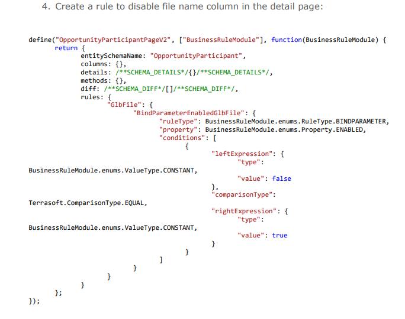The image size is (405, 319).
Task: Click the "leftExpression" key
Action: pyautogui.click(x=242, y=154)
